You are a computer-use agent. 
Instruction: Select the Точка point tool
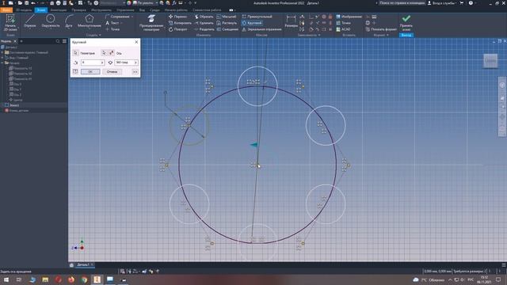pos(112,29)
